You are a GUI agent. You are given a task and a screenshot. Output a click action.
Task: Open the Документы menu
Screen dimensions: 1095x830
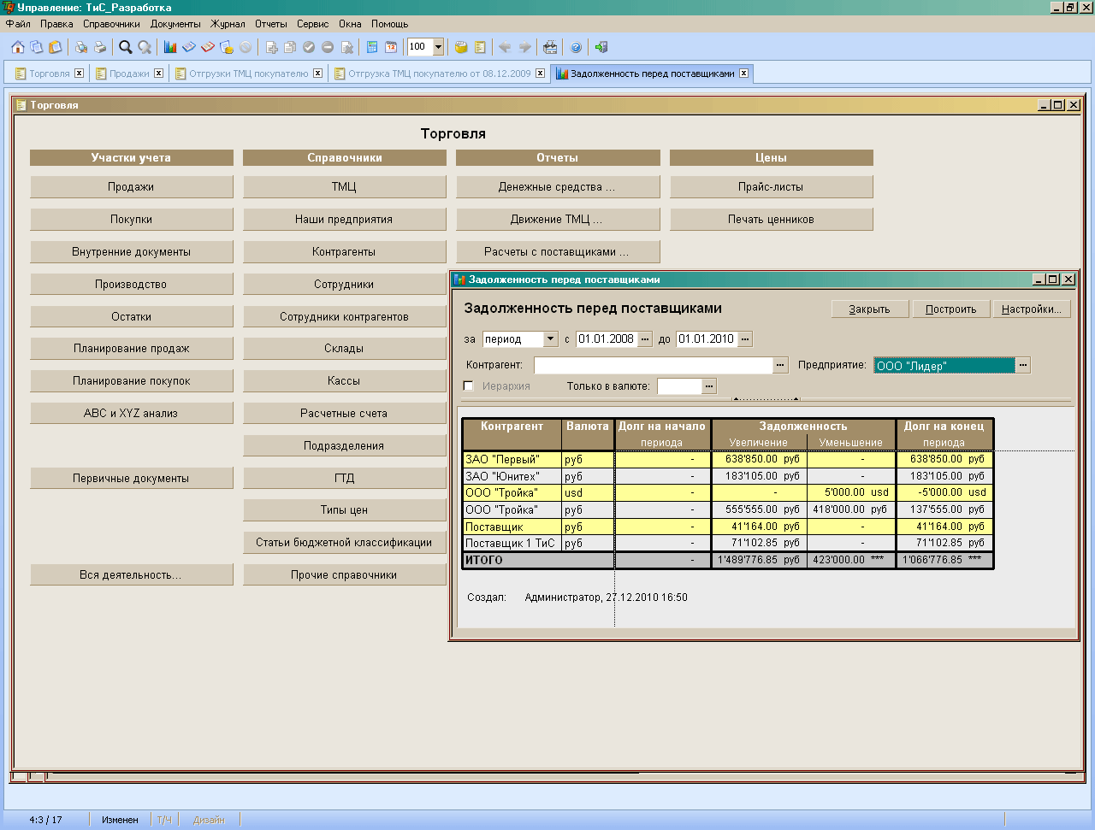coord(175,24)
